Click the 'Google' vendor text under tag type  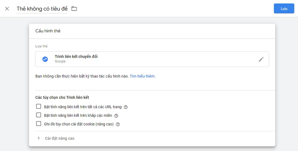pyautogui.click(x=60, y=61)
